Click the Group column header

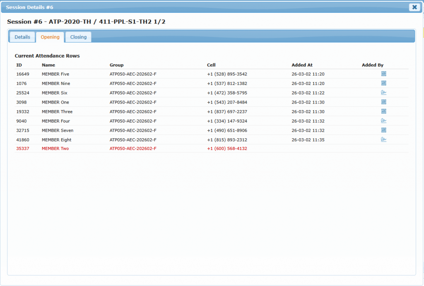point(116,65)
